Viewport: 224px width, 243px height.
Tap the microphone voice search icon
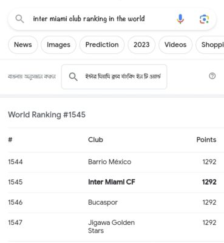180,19
